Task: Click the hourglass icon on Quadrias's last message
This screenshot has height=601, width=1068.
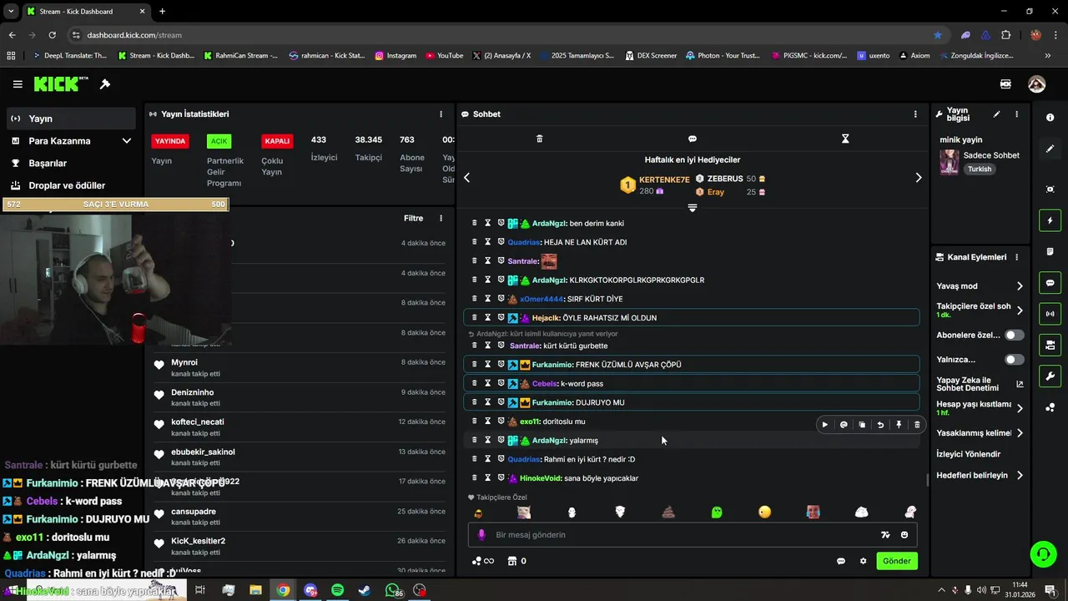Action: coord(487,459)
